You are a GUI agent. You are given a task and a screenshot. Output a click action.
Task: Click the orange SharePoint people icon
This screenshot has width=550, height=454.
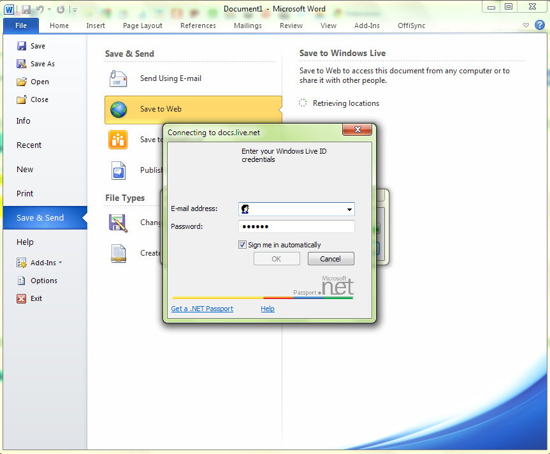(118, 140)
